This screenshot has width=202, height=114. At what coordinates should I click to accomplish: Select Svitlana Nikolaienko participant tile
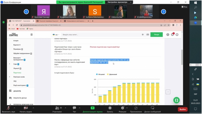click(x=95, y=12)
